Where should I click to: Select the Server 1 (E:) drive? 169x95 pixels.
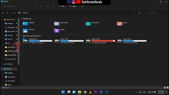tap(69, 41)
